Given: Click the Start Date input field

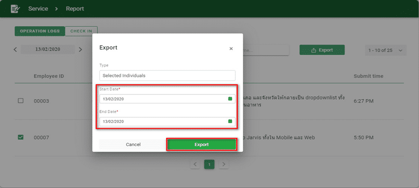Looking at the screenshot, I should click(x=162, y=99).
